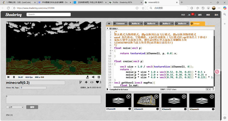Select the iChannel2 Buffer B thumbnail
The width and height of the screenshot is (228, 121).
174,101
